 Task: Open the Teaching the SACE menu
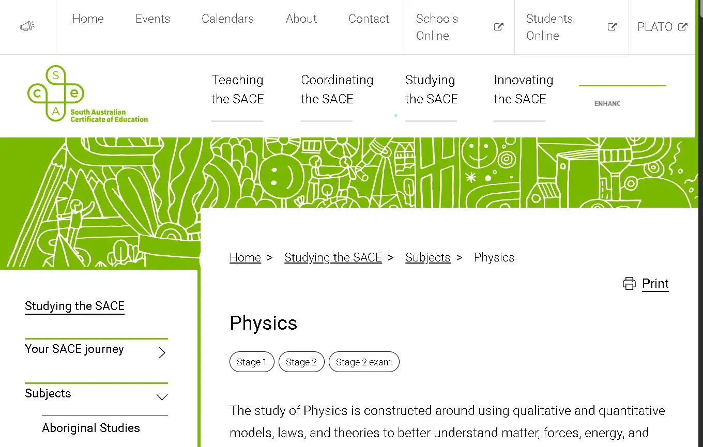click(x=237, y=89)
